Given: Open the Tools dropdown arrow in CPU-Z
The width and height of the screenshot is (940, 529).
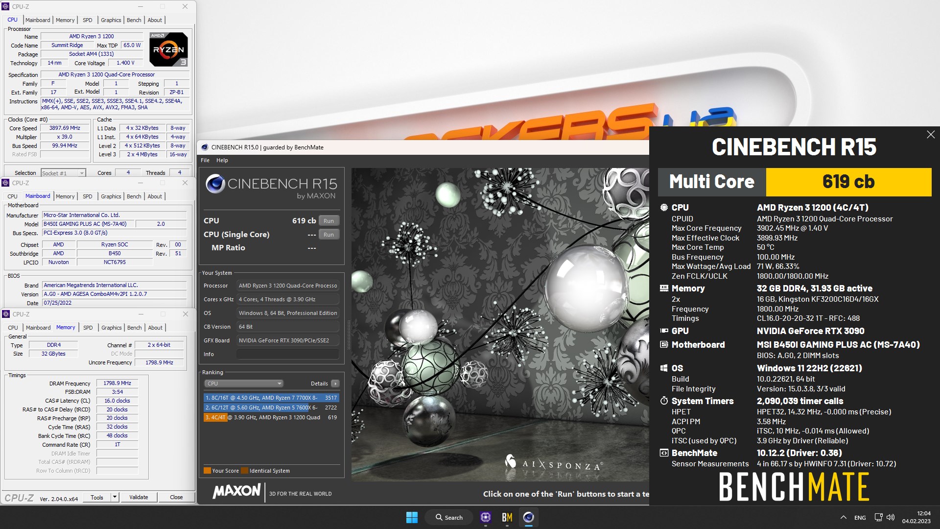Looking at the screenshot, I should (x=115, y=497).
